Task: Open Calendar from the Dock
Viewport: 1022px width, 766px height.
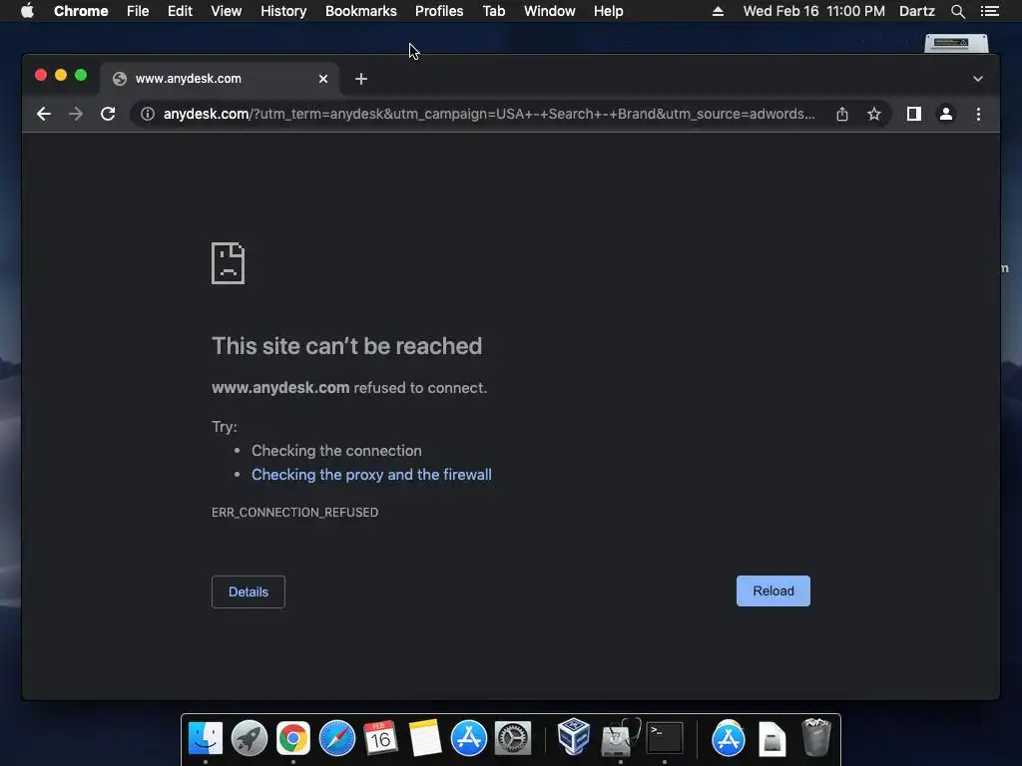Action: pyautogui.click(x=380, y=739)
